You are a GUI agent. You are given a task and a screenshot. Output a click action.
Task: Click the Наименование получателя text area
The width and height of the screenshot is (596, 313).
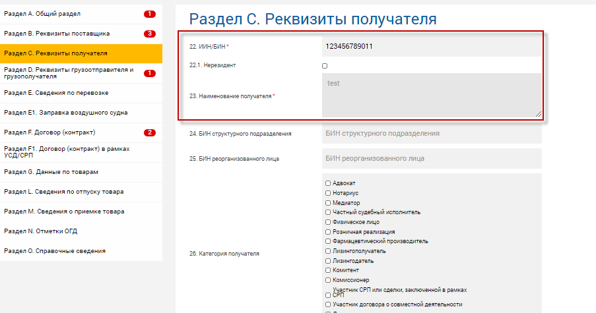click(432, 96)
